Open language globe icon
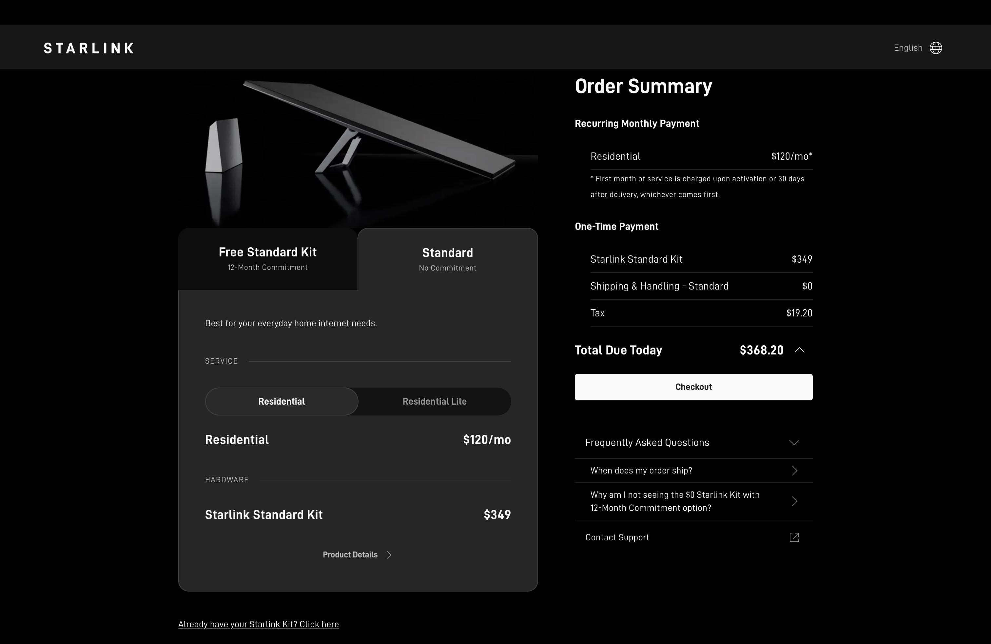This screenshot has height=644, width=991. coord(936,48)
